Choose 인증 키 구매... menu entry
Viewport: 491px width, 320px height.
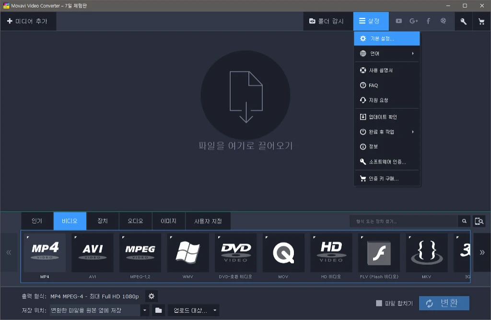[387, 178]
